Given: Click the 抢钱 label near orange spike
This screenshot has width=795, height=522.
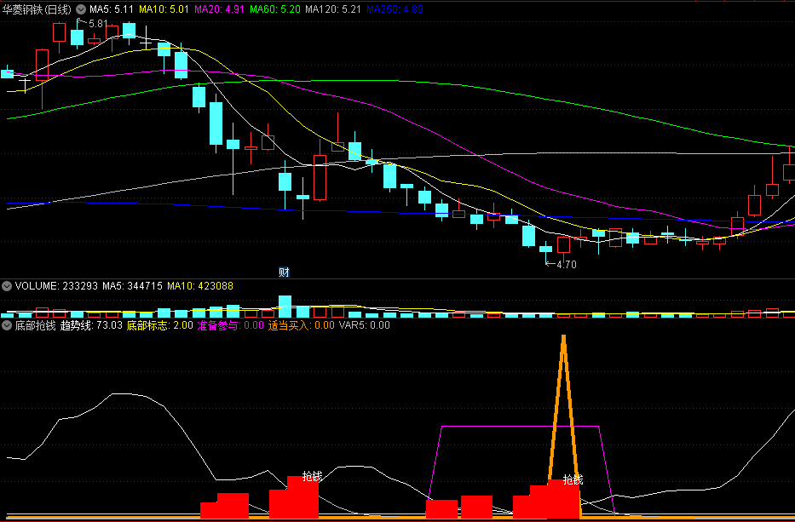Looking at the screenshot, I should 573,479.
